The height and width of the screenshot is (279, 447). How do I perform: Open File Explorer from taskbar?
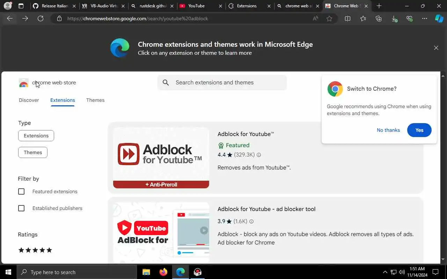(146, 272)
